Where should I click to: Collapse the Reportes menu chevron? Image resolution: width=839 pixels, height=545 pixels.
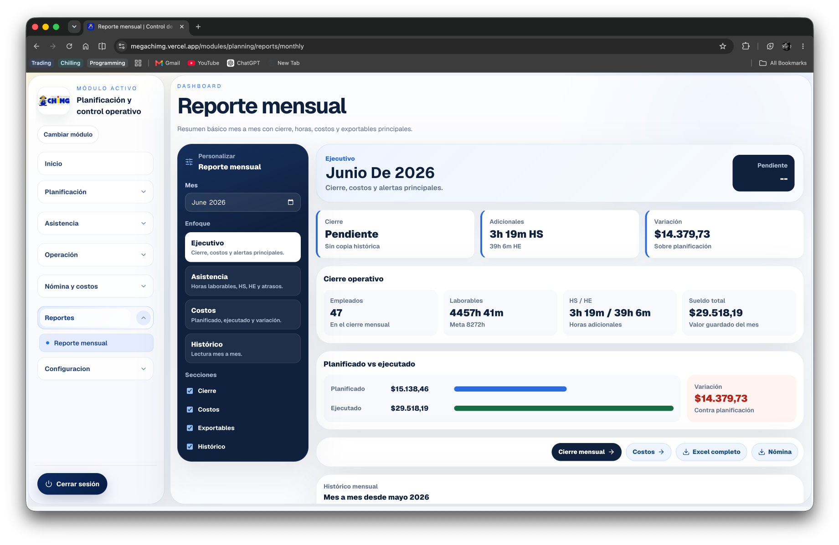144,318
